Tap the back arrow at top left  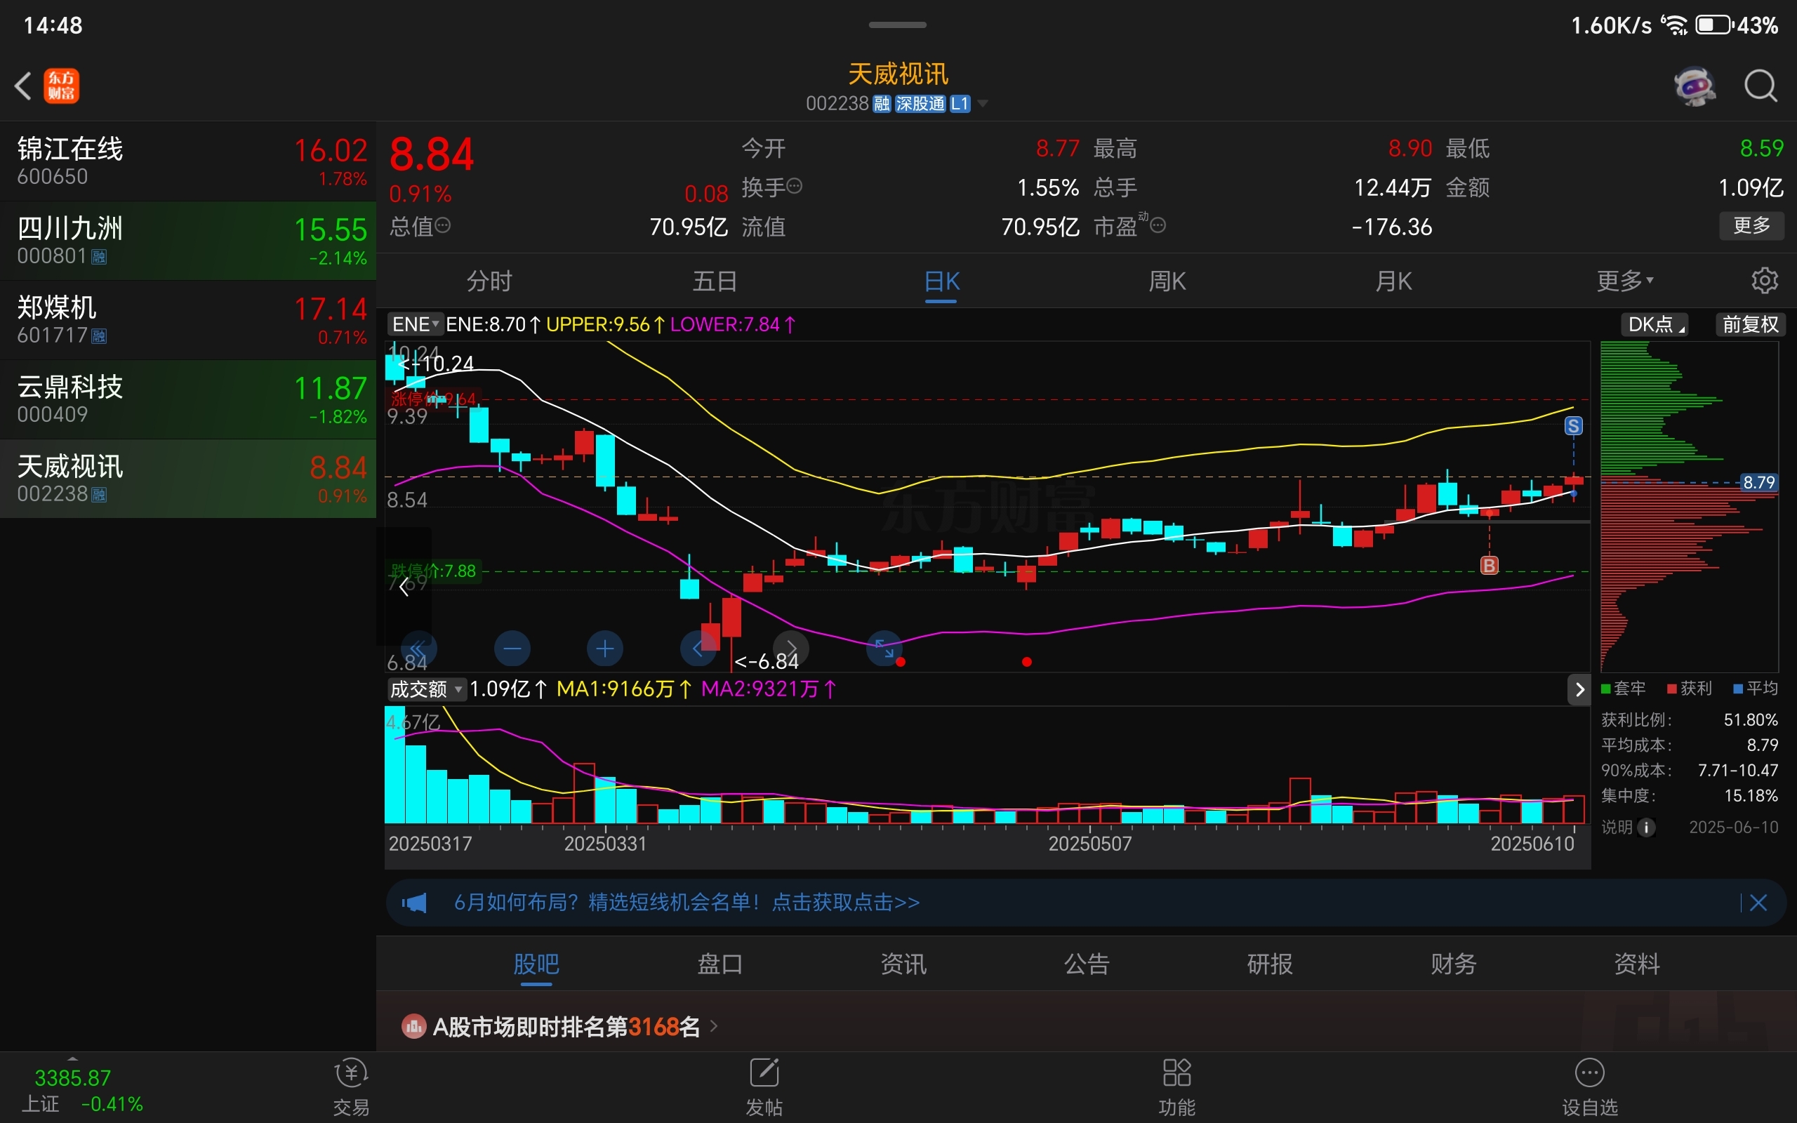coord(24,86)
